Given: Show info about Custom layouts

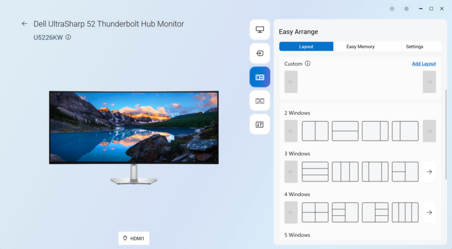Looking at the screenshot, I should 308,63.
